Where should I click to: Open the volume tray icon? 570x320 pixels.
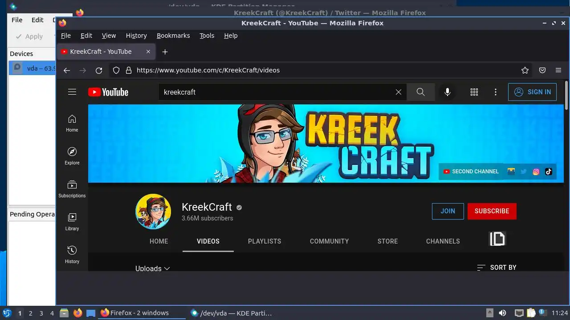[502, 313]
